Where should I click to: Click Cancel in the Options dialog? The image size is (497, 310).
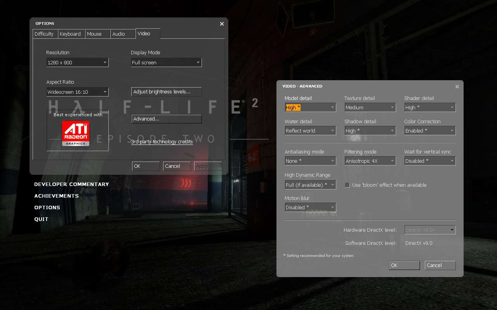[177, 166]
